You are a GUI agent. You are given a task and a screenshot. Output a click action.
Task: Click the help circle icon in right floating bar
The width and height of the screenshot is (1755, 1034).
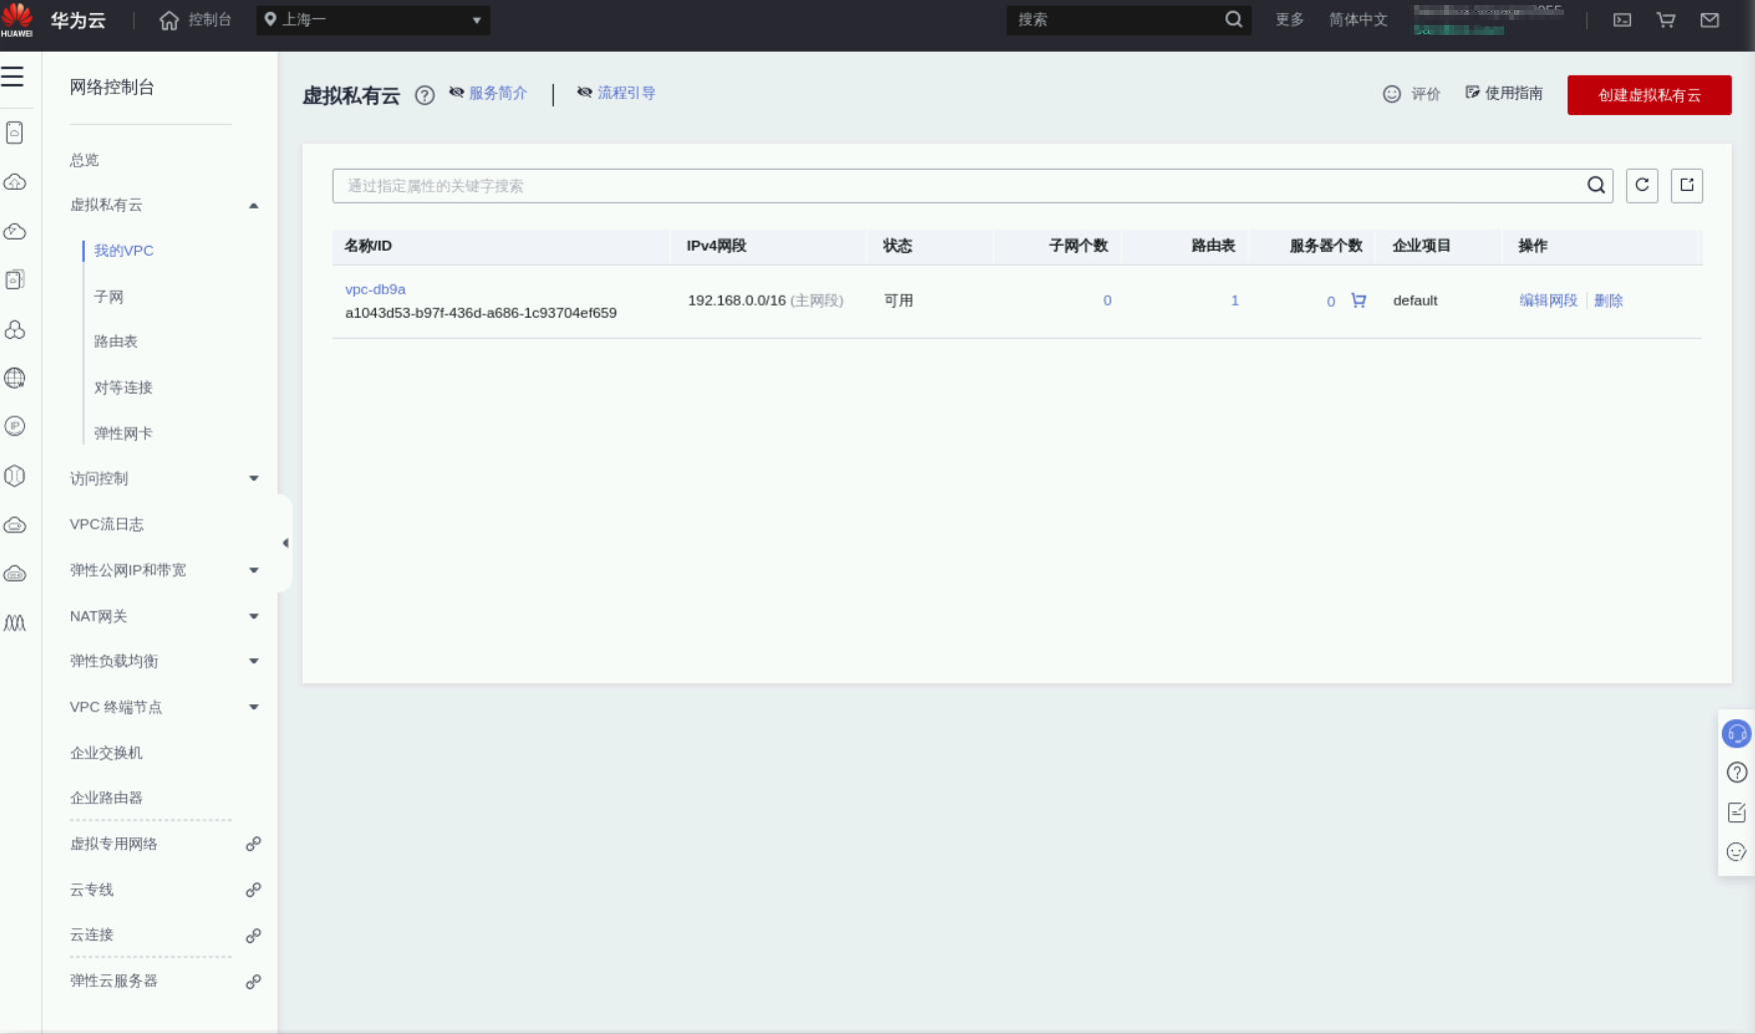1737,772
